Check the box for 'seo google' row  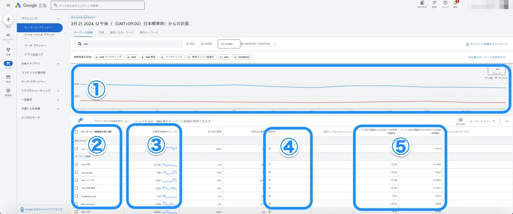coord(77,172)
